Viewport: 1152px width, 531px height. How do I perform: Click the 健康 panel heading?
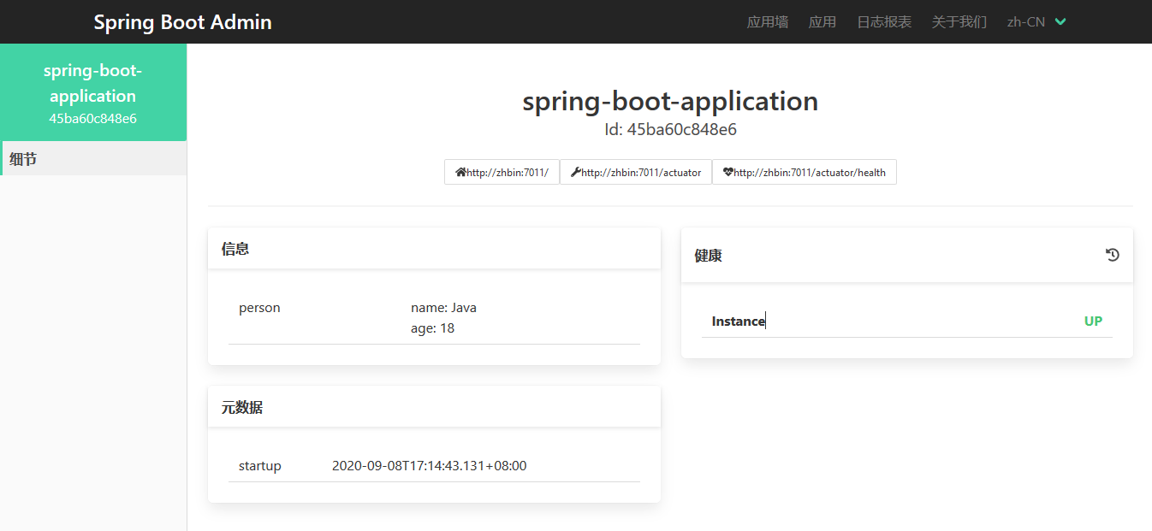coord(709,255)
